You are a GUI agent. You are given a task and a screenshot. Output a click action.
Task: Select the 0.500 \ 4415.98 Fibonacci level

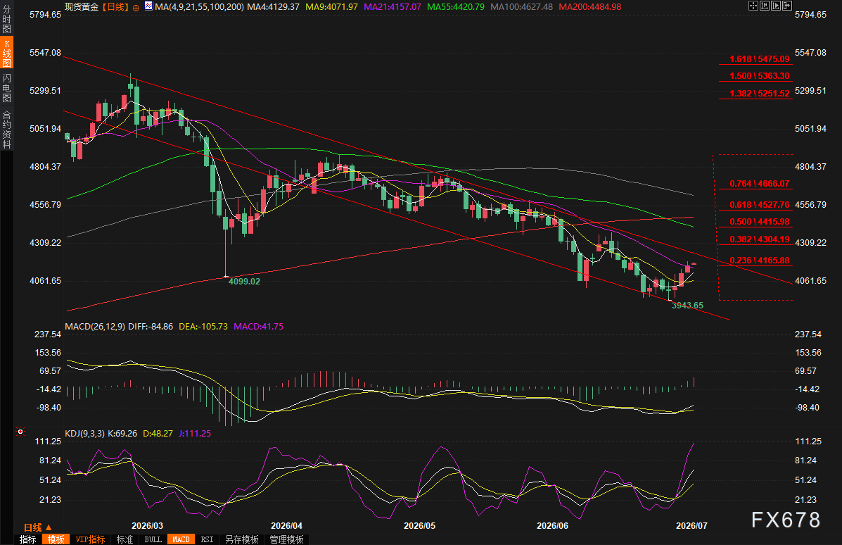click(x=759, y=222)
